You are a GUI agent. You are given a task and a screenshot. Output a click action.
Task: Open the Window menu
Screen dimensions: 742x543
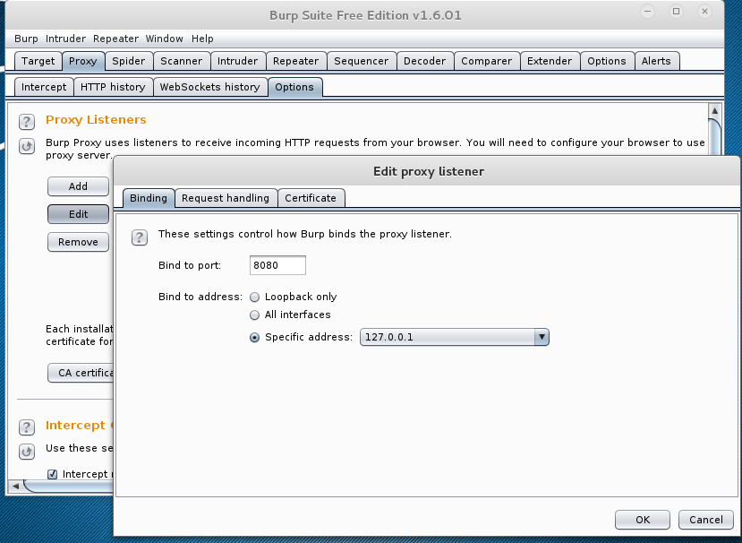164,39
